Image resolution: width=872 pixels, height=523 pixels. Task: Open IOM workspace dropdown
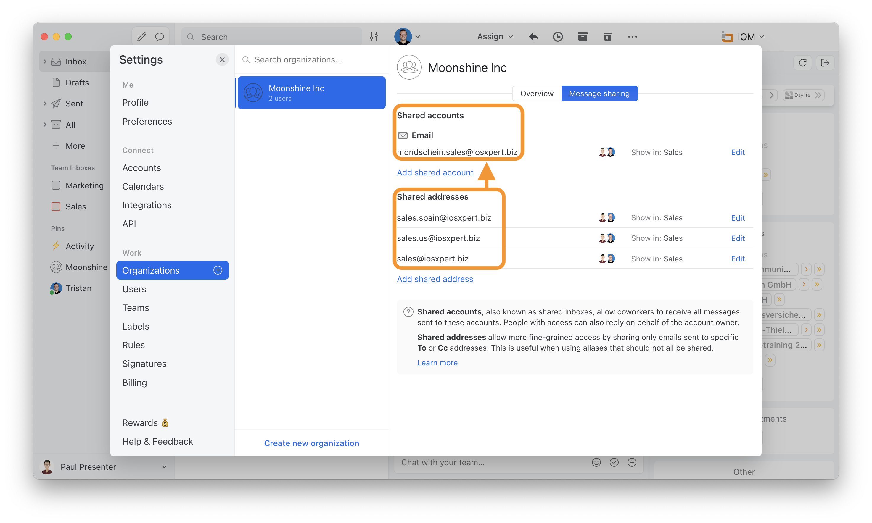pyautogui.click(x=743, y=37)
